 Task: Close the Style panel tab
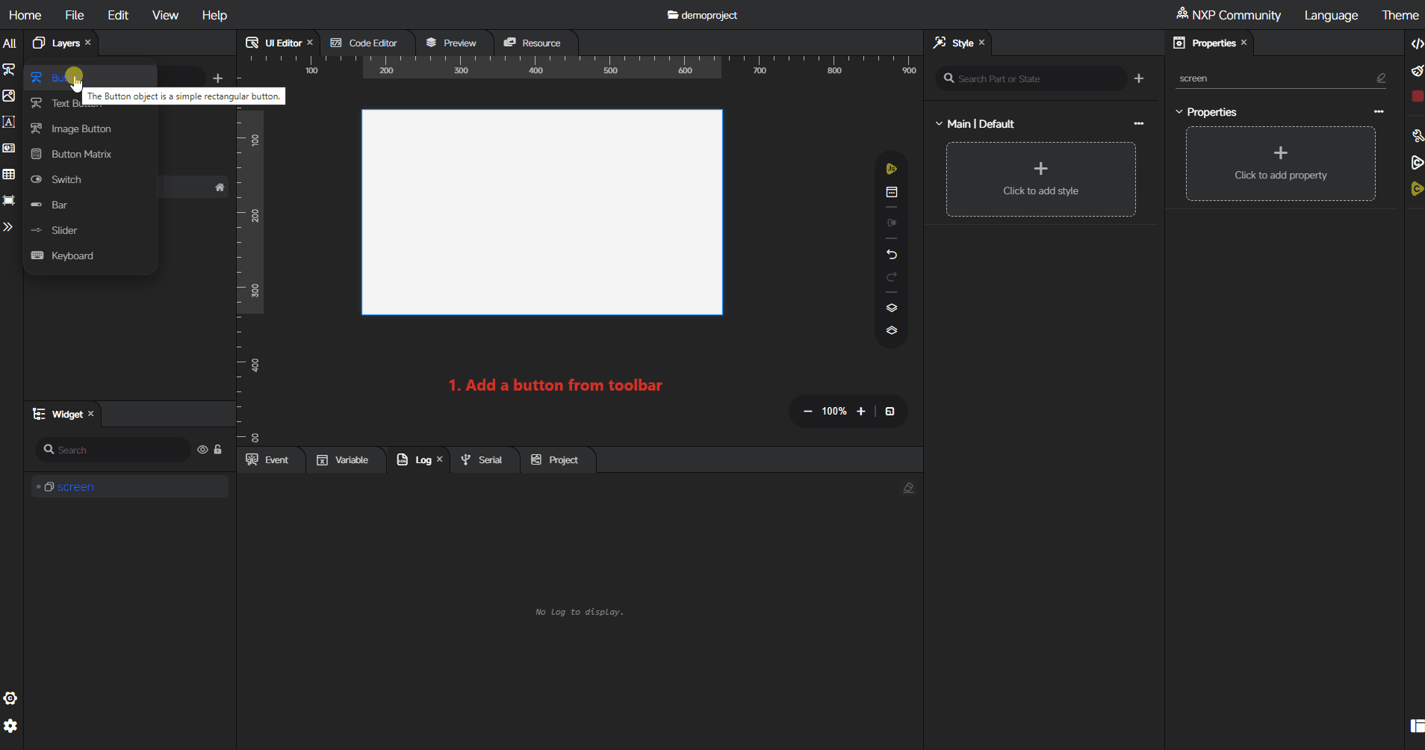point(982,43)
